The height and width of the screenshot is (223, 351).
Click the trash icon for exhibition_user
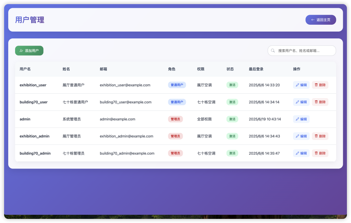(316, 85)
